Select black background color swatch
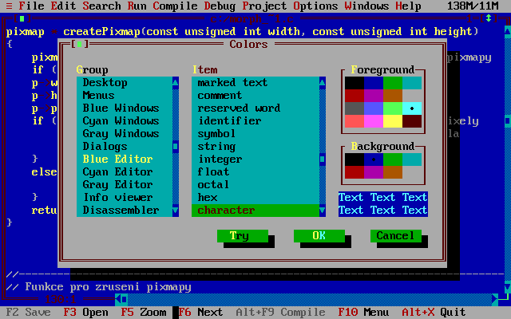The image size is (511, 319). click(x=355, y=159)
